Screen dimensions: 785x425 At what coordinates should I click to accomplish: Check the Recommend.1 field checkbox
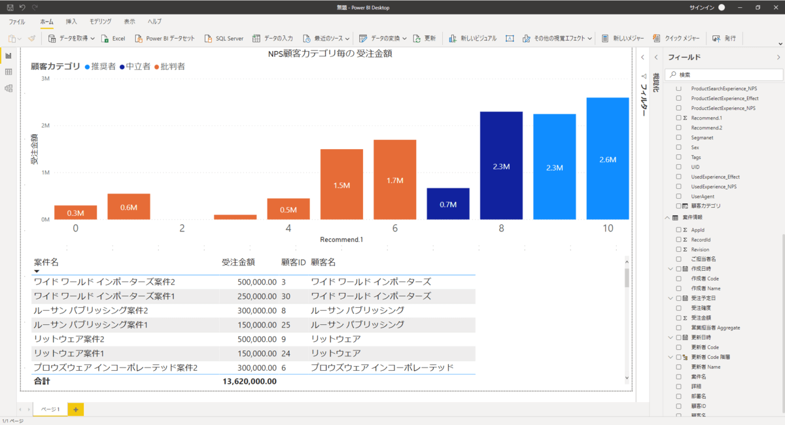678,118
